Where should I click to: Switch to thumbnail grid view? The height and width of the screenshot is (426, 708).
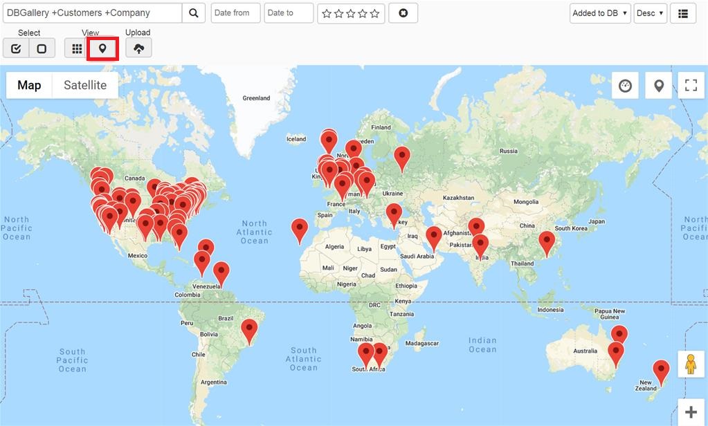[x=77, y=48]
